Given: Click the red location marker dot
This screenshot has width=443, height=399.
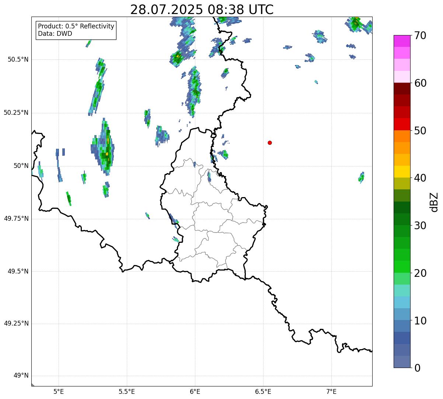Looking at the screenshot, I should 270,143.
